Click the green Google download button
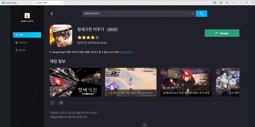The height and width of the screenshot is (127, 255). pyautogui.click(x=222, y=33)
